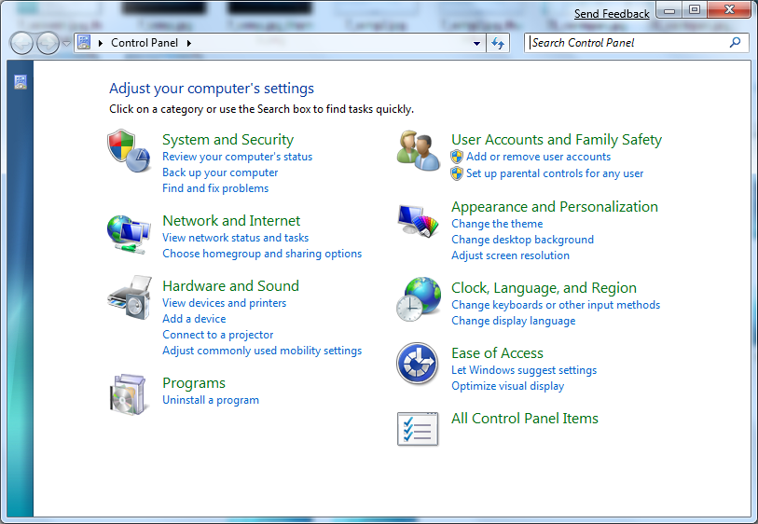Image resolution: width=758 pixels, height=524 pixels.
Task: Choose homegroup and sharing options link
Action: (x=262, y=254)
